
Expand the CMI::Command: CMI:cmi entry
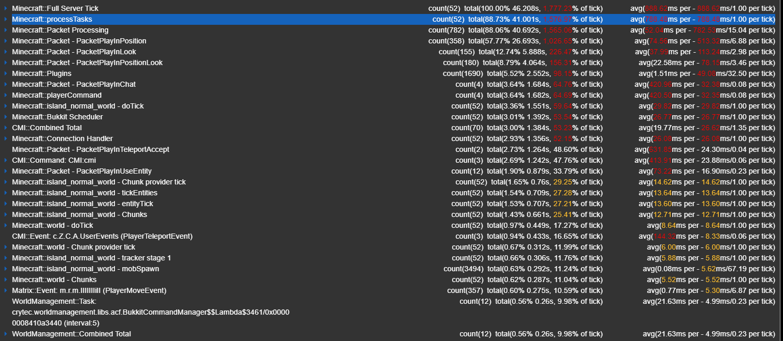click(6, 160)
